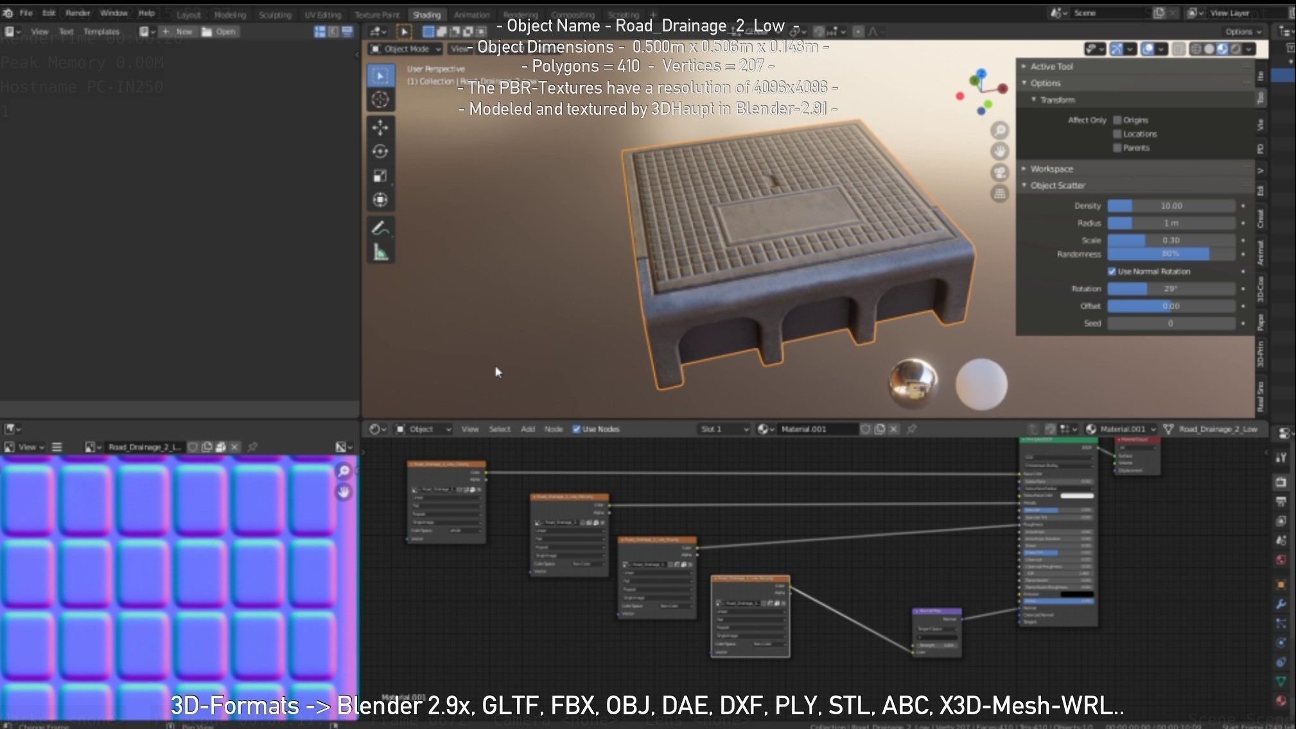1296x729 pixels.
Task: Select the Scale tool
Action: [380, 176]
